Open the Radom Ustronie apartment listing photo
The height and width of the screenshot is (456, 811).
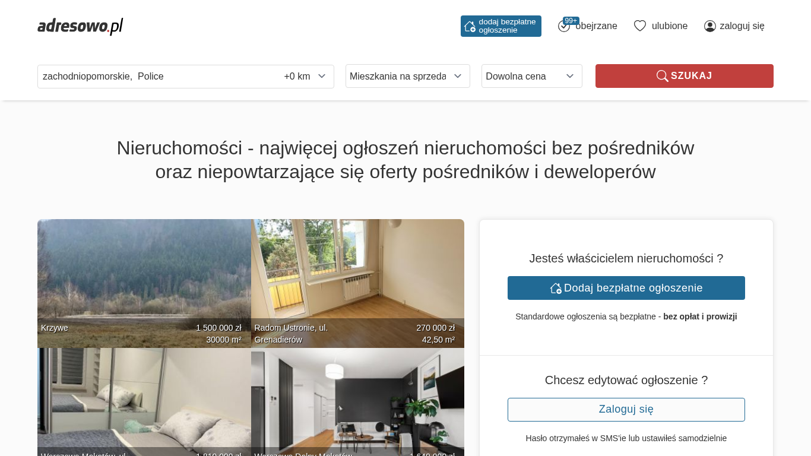pos(357,283)
